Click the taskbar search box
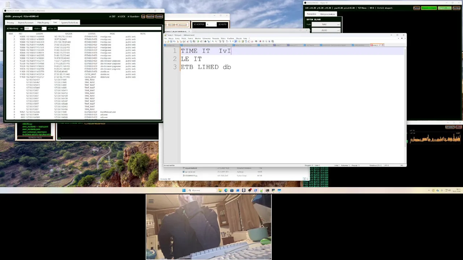The height and width of the screenshot is (260, 463). point(202,190)
